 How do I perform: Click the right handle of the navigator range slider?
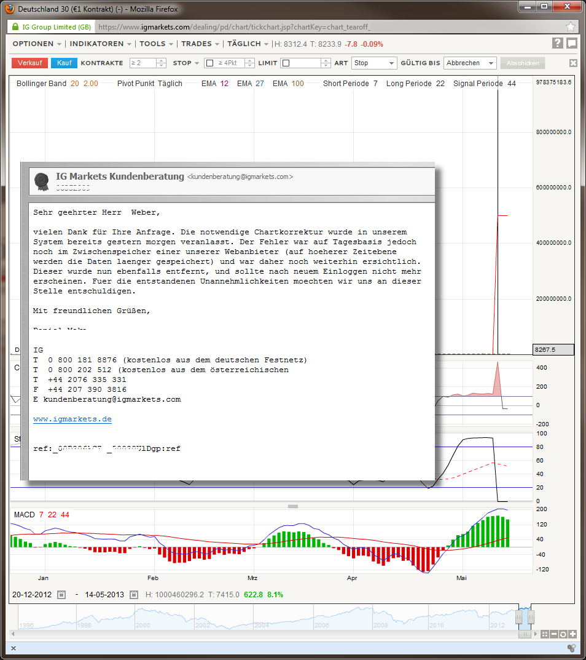point(531,617)
